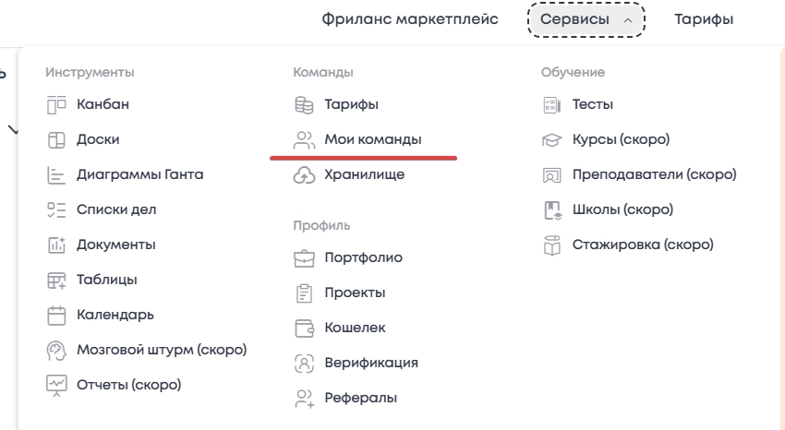Click the Gantt diagrams icon

click(57, 174)
